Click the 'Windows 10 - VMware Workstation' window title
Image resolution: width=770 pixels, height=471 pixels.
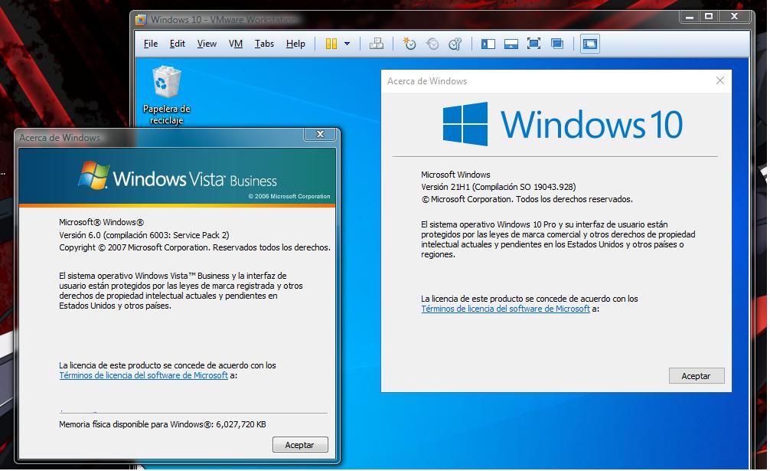click(223, 20)
